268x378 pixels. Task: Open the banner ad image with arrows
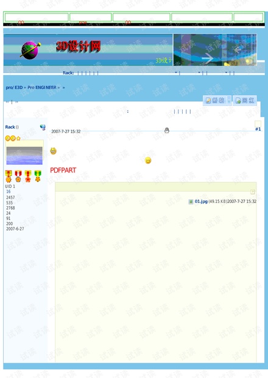(x=215, y=50)
